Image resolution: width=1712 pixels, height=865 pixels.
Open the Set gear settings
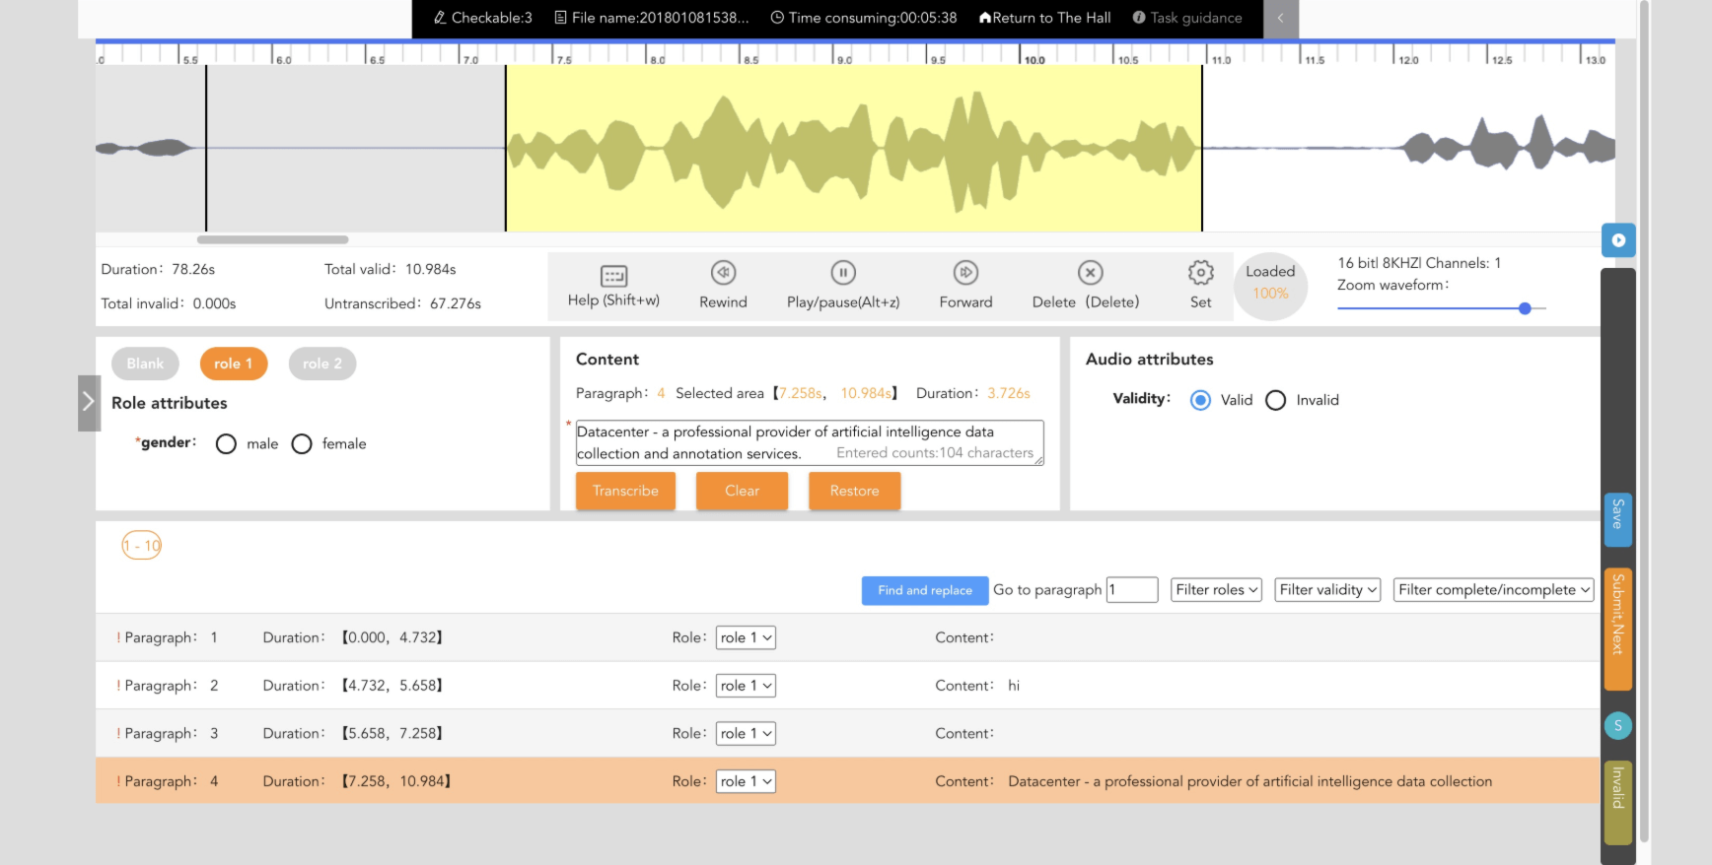(1200, 273)
